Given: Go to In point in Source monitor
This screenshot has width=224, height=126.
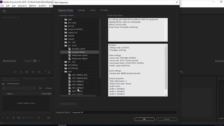Looking at the screenshot, I should pos(15,72).
